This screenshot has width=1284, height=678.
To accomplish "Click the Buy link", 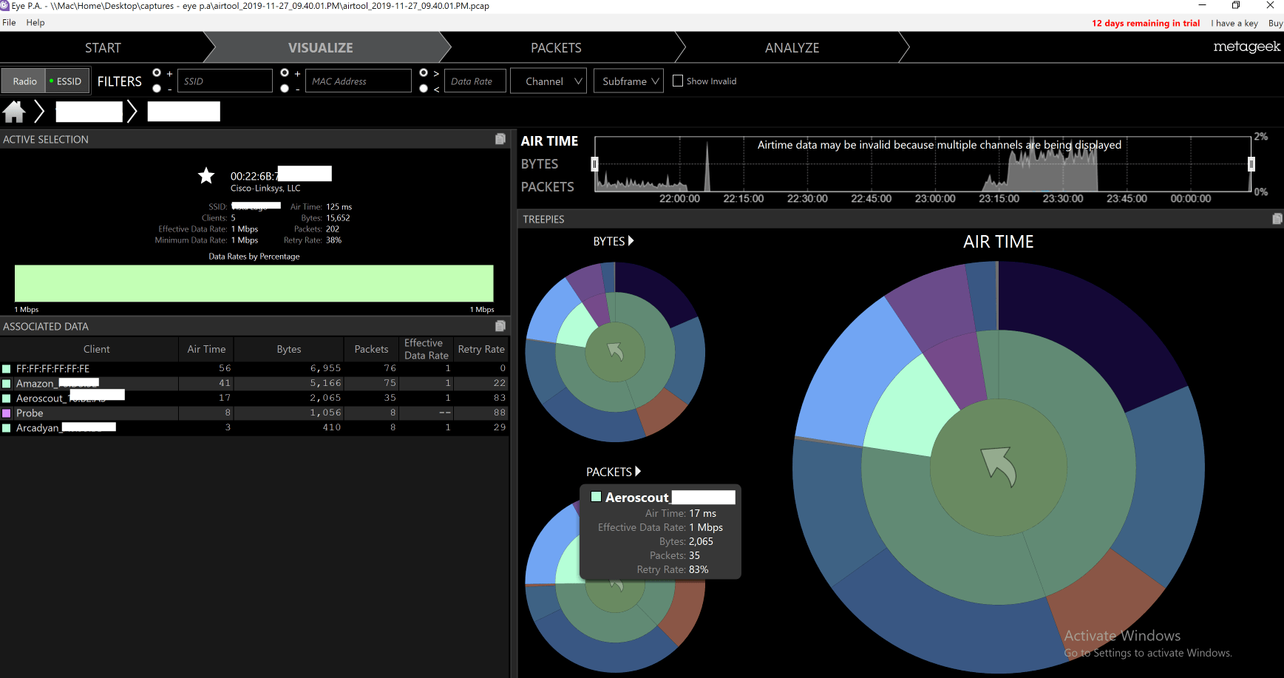I will 1275,23.
